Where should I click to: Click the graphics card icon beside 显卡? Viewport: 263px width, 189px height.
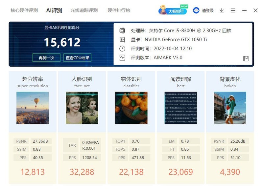point(122,40)
